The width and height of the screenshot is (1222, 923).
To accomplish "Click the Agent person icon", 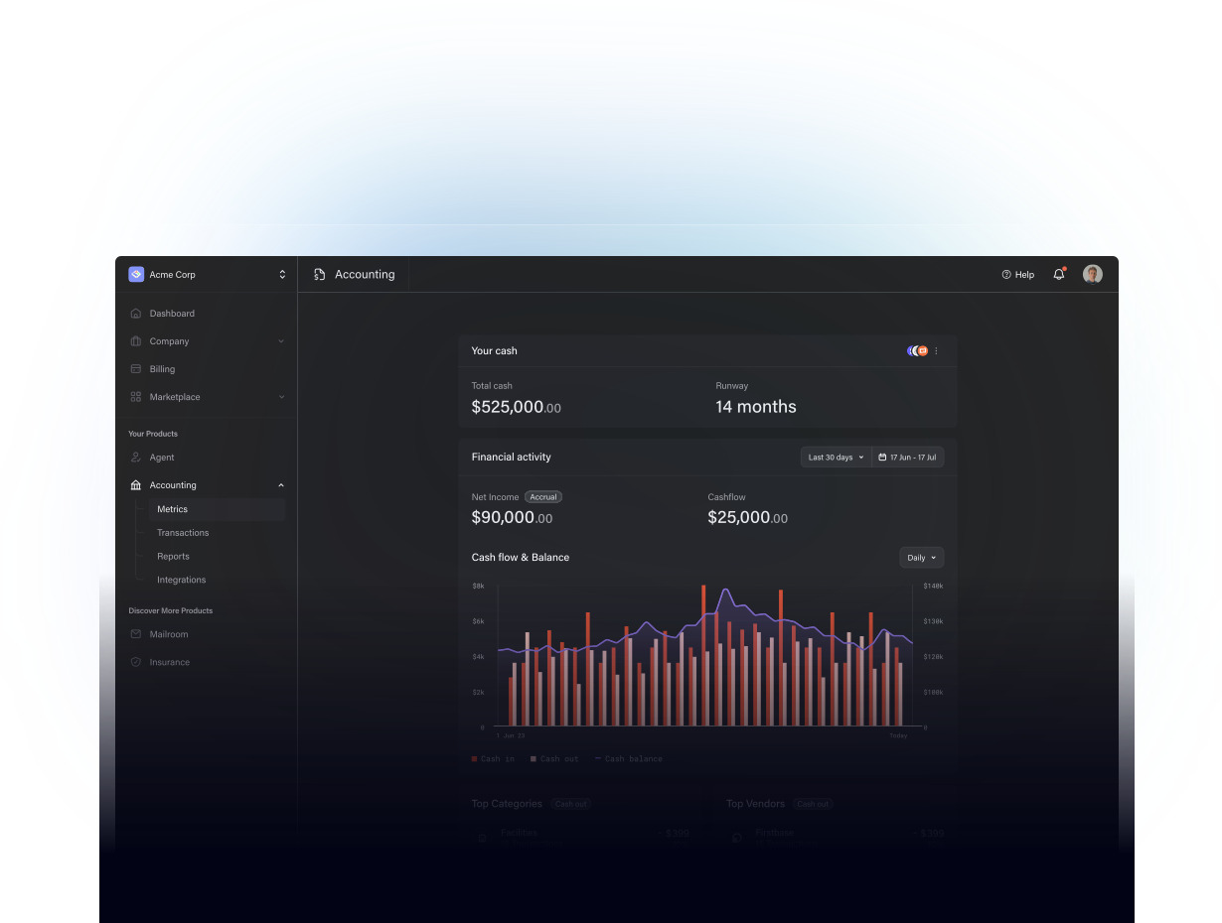I will (136, 458).
